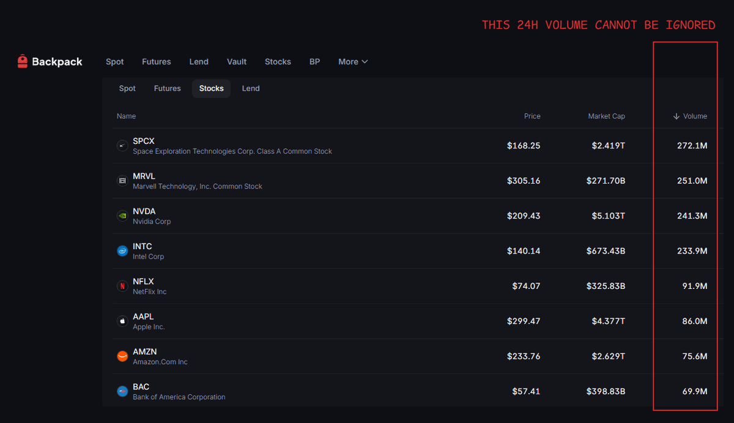734x423 pixels.
Task: Click the BAC Bank of America icon
Action: (122, 391)
